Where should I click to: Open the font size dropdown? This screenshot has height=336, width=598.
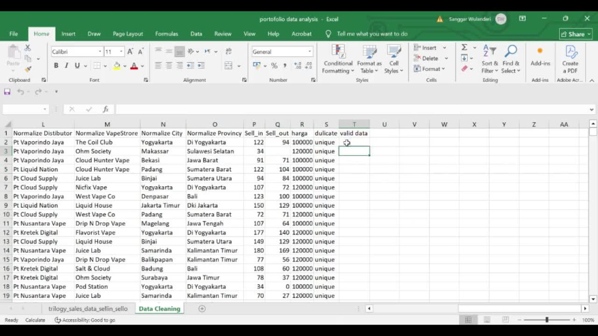click(121, 52)
